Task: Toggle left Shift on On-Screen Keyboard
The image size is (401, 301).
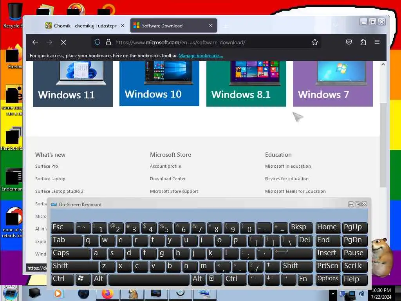Action: [x=75, y=267]
